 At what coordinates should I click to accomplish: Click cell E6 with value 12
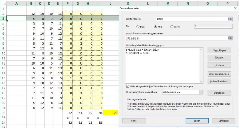tap(58, 34)
